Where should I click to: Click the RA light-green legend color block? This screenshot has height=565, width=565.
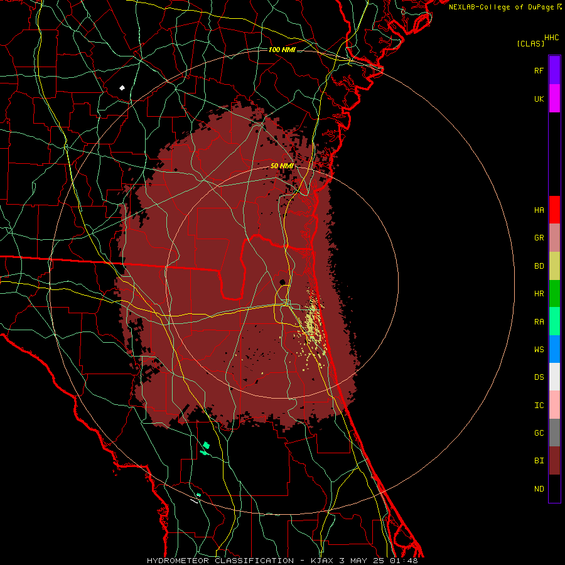click(x=554, y=321)
